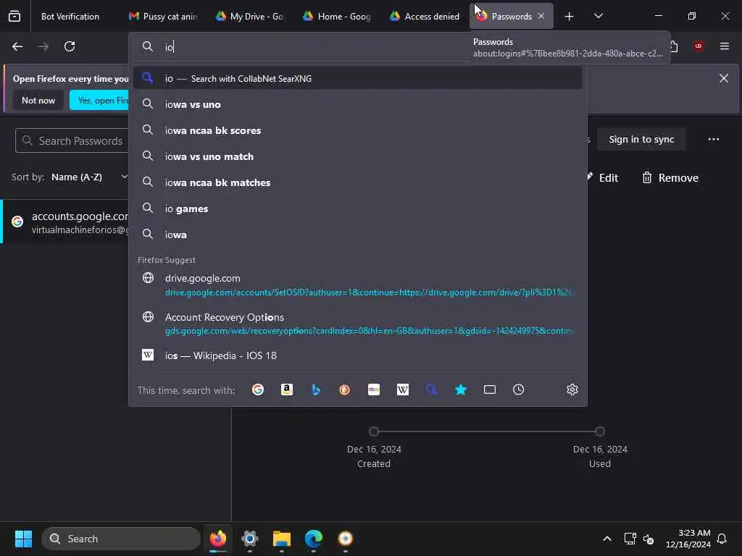Edit the saved login
Screen dimensions: 742x556
602,178
